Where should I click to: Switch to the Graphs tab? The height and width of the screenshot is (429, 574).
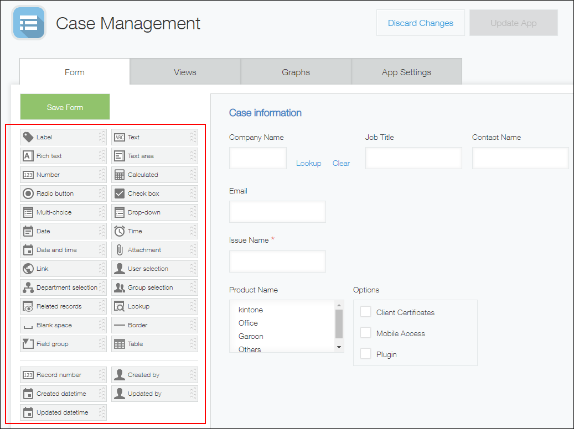point(296,71)
